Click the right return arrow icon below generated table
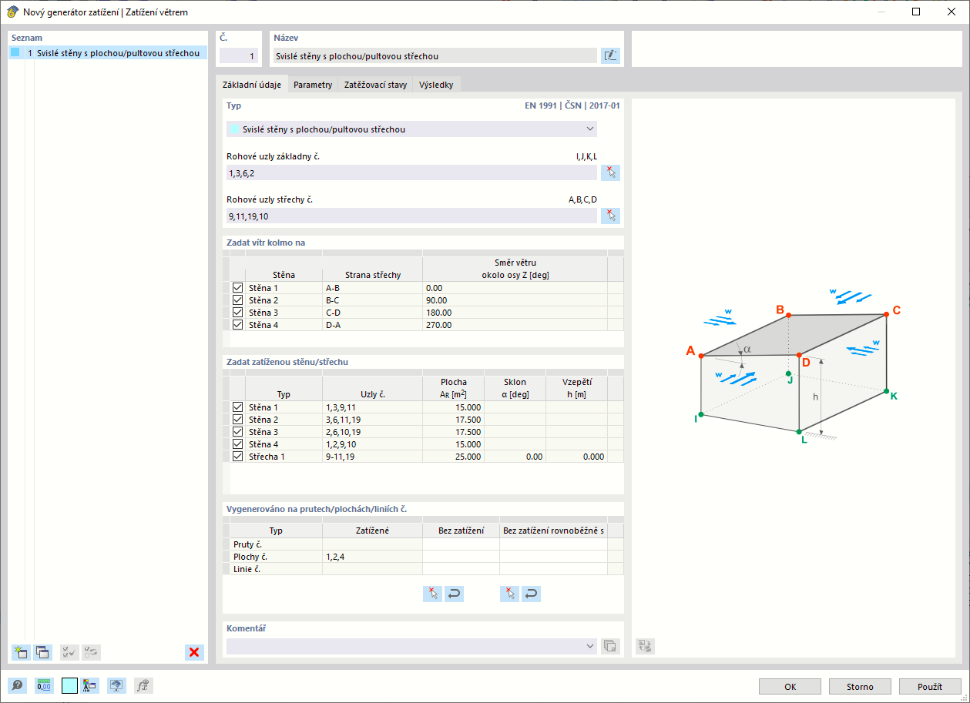 (x=531, y=594)
